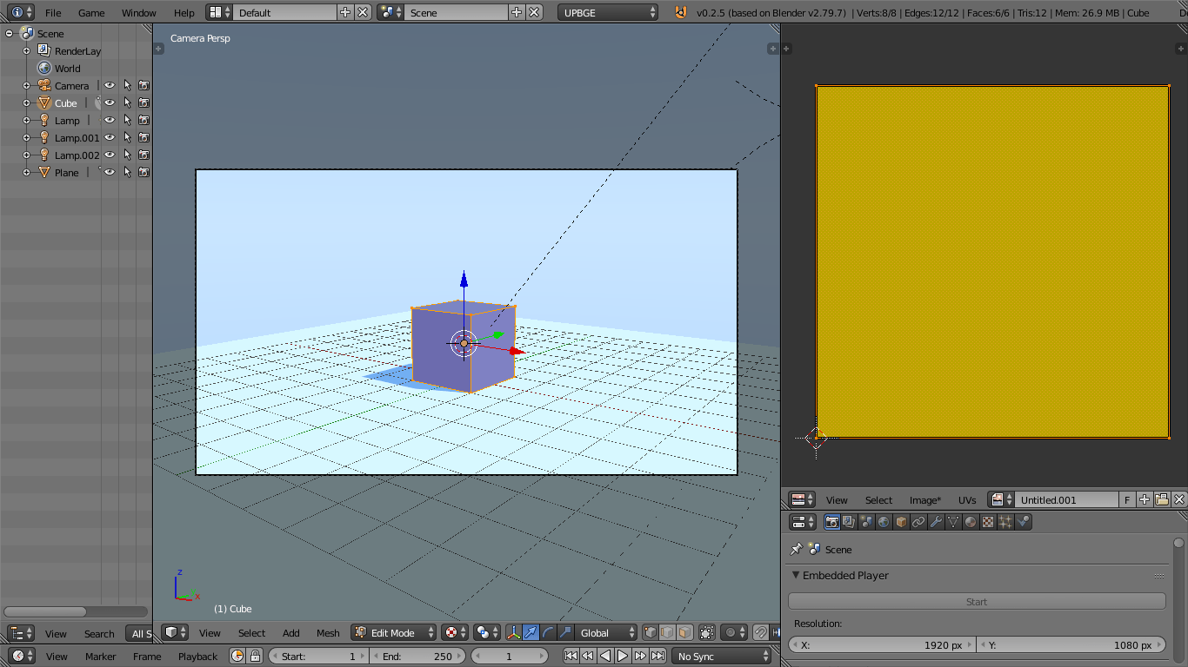Open the Scene properties icon

(x=865, y=521)
